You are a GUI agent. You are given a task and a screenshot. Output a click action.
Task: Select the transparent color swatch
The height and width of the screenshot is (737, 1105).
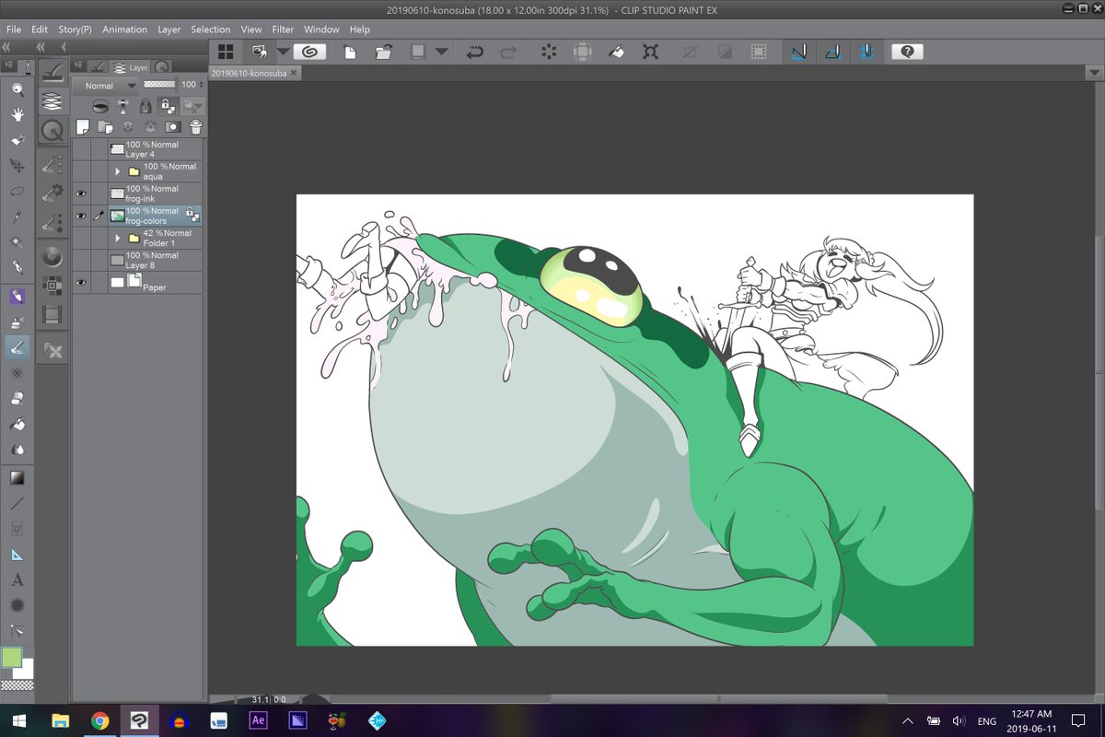pyautogui.click(x=18, y=684)
